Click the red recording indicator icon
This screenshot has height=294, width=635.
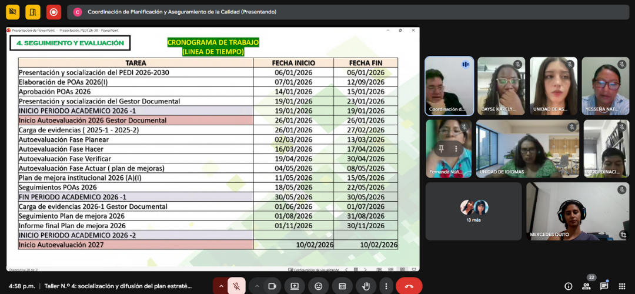pos(54,12)
